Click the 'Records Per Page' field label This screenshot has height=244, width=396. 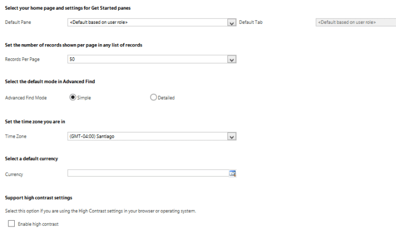click(x=22, y=59)
